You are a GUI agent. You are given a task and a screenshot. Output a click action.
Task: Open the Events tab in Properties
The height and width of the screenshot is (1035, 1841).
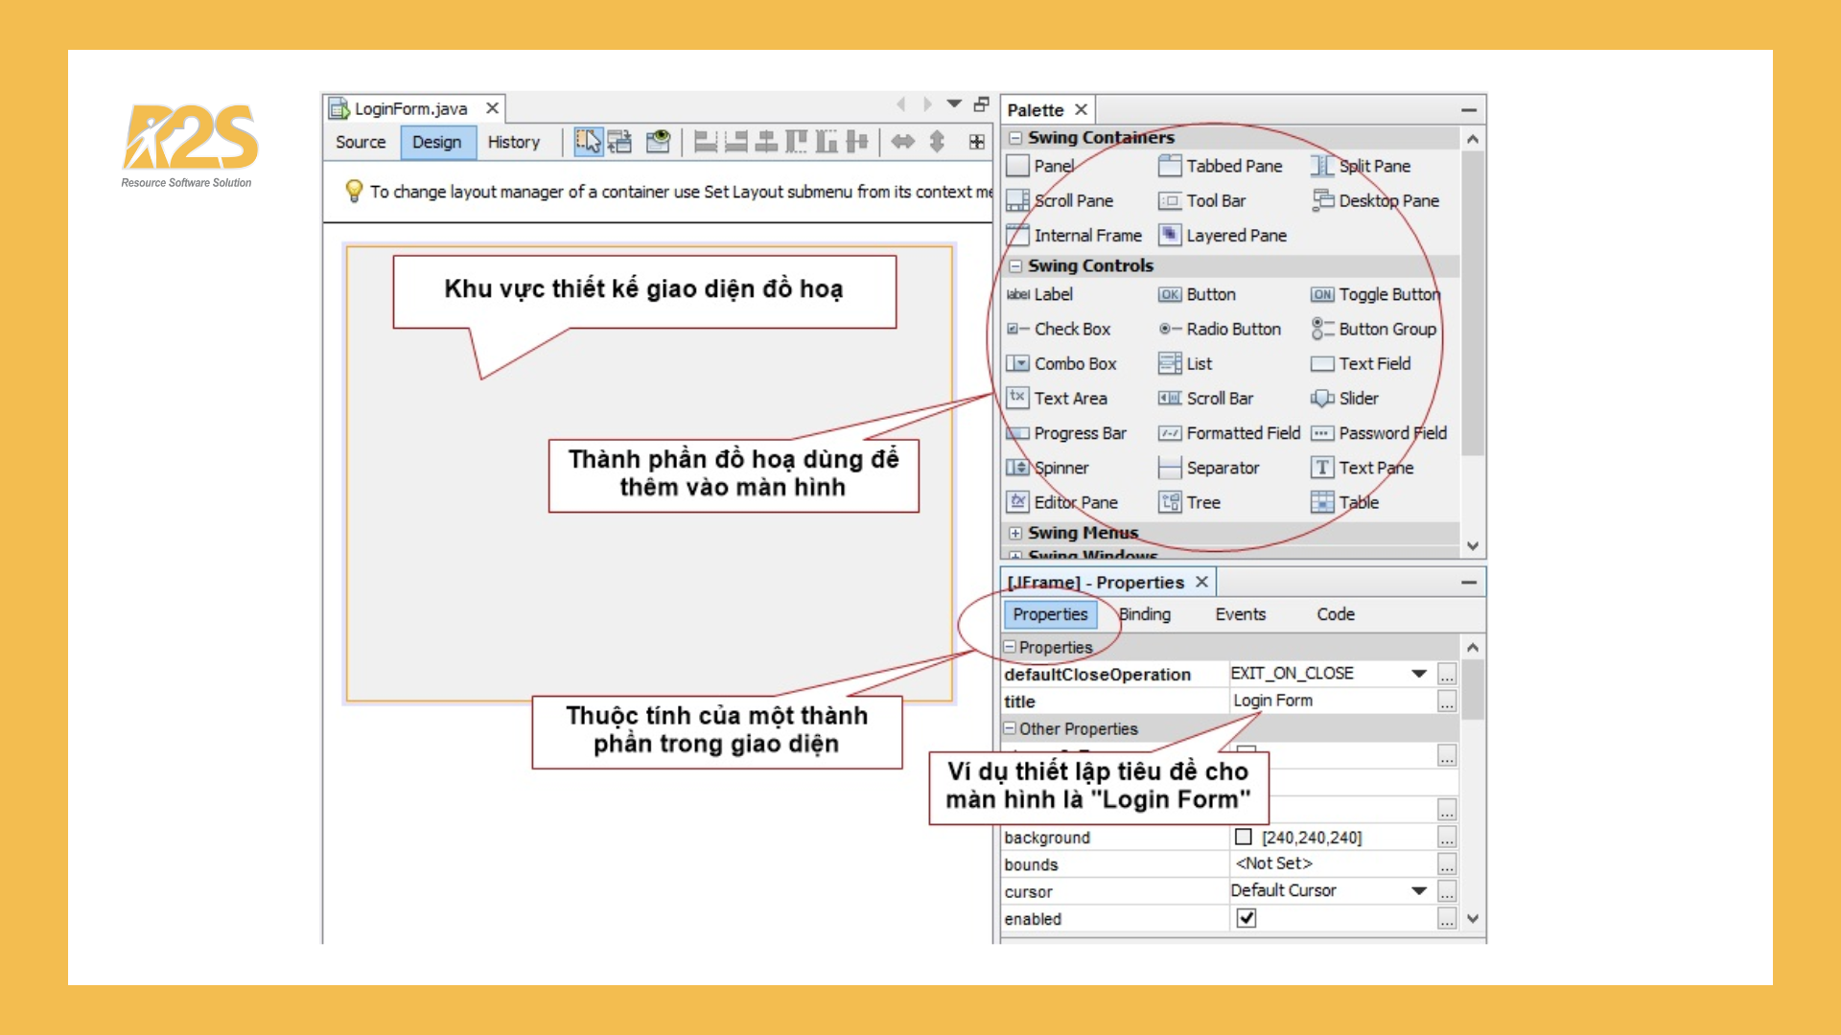point(1240,614)
